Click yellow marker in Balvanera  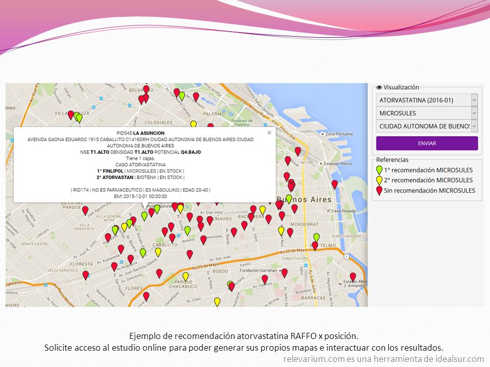(x=262, y=210)
